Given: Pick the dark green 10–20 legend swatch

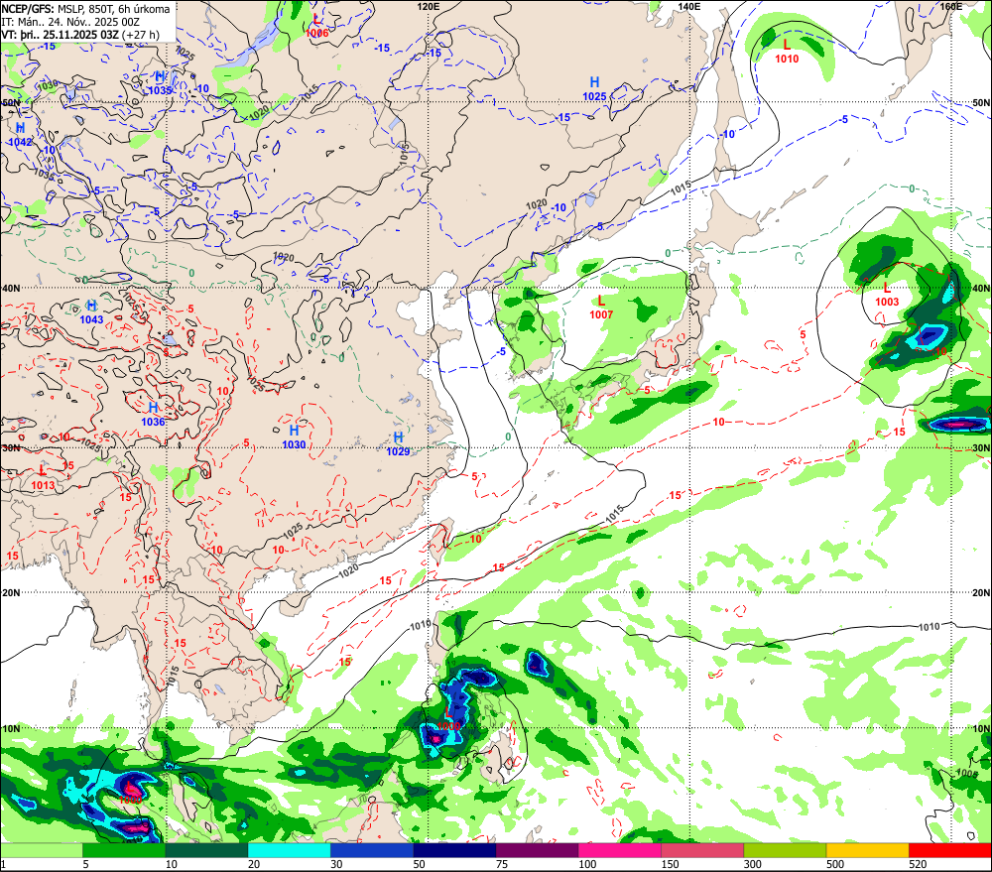Looking at the screenshot, I should (x=206, y=850).
